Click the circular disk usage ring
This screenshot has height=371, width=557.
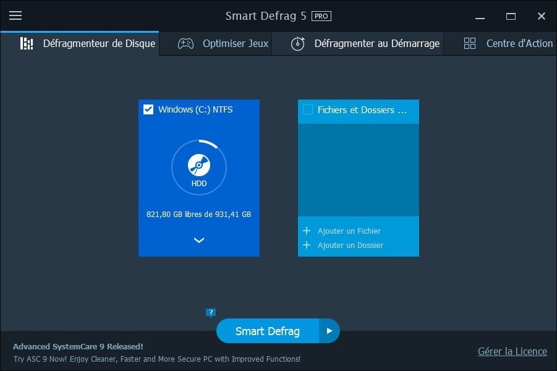199,167
